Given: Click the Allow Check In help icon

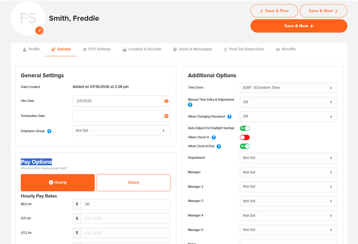Looking at the screenshot, I should (x=214, y=137).
